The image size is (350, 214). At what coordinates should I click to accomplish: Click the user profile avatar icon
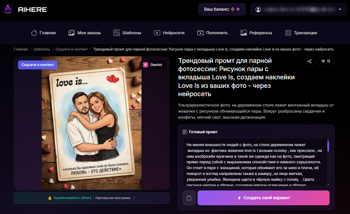click(x=258, y=9)
